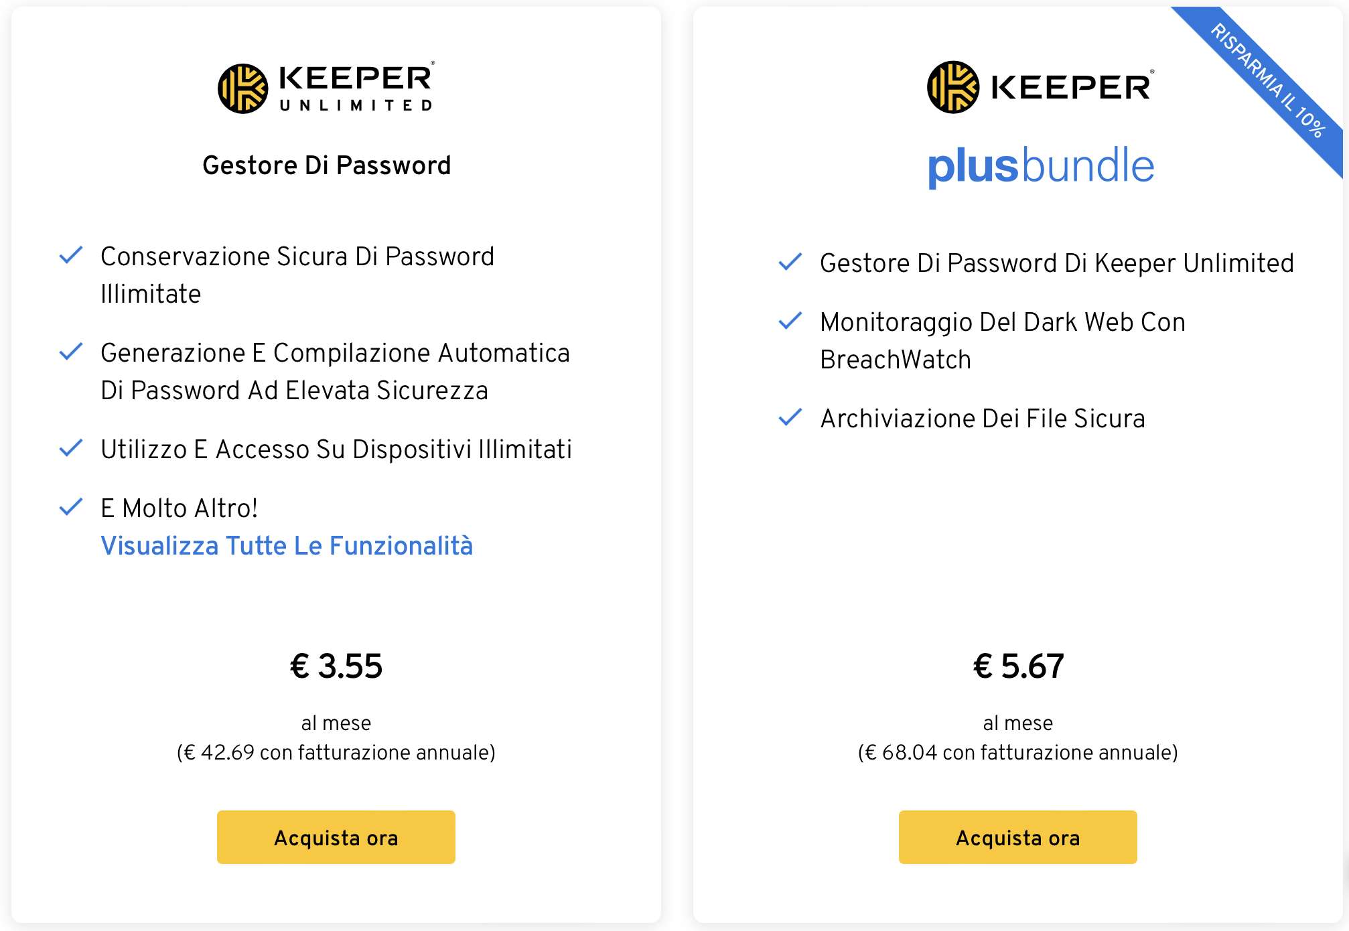Click the Keeper Plus Bundle logo icon
1349x931 pixels.
tap(953, 87)
